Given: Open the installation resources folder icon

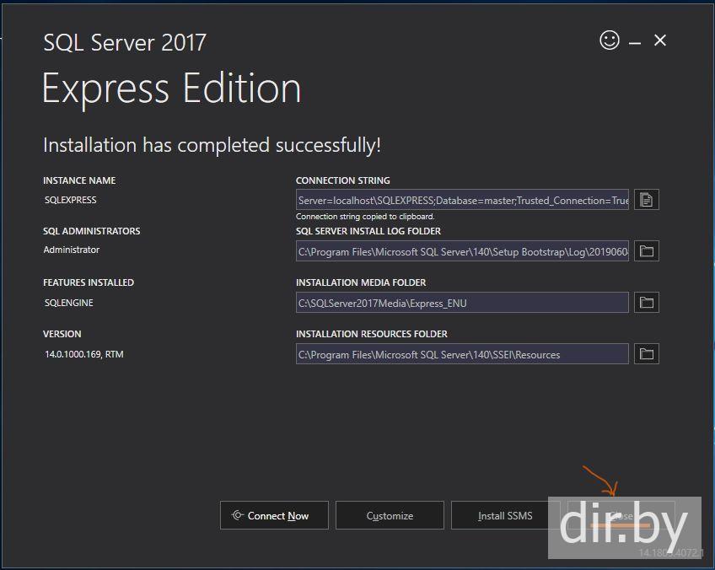Looking at the screenshot, I should [646, 354].
